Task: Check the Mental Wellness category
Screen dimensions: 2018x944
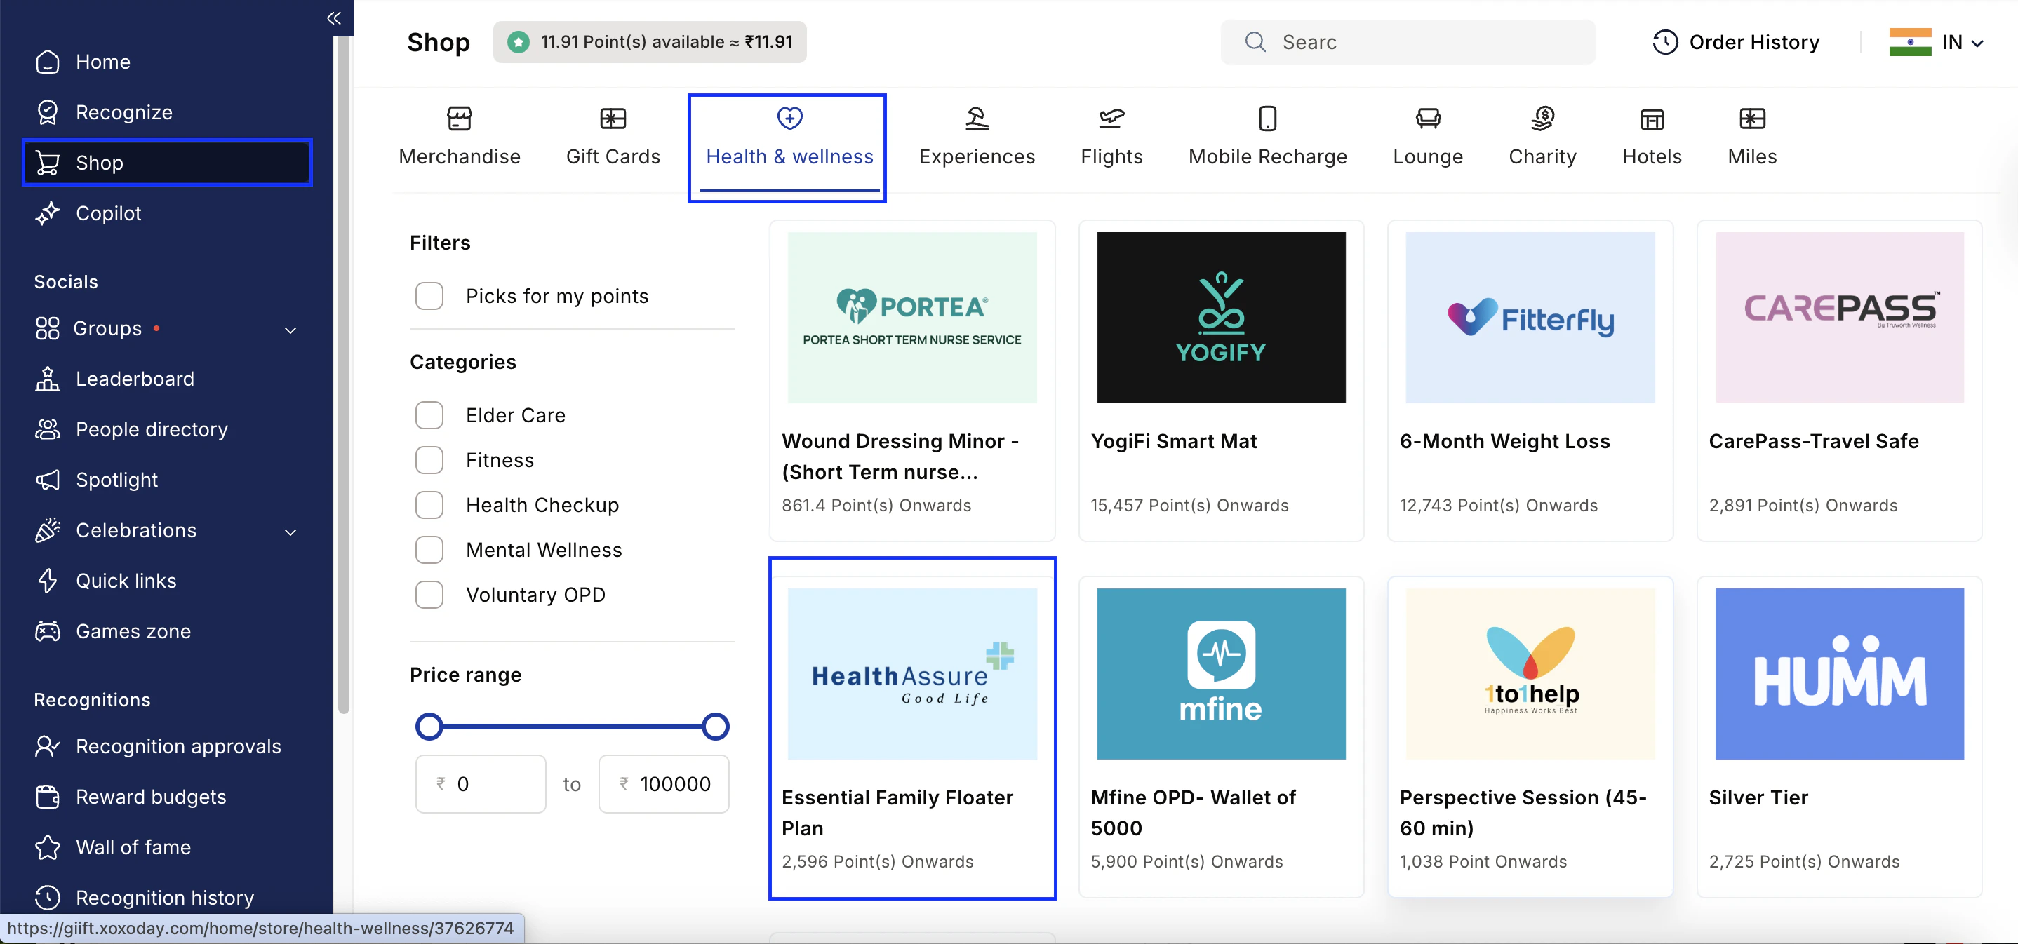Action: pos(429,551)
